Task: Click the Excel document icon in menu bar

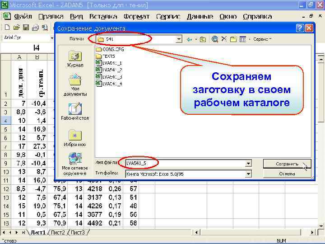Action: tap(7, 16)
